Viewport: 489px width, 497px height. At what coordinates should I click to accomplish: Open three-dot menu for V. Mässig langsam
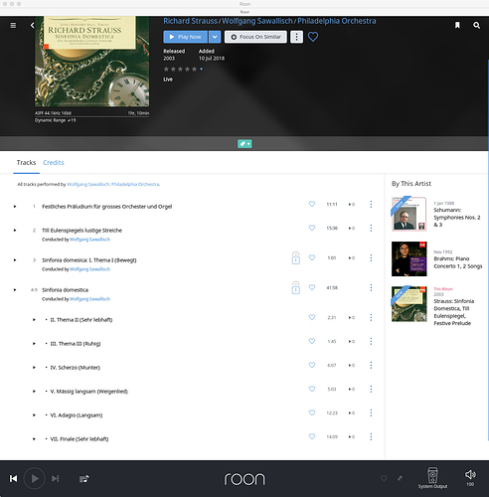371,389
